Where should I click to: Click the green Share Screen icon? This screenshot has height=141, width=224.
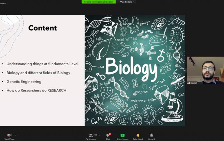coord(122,135)
